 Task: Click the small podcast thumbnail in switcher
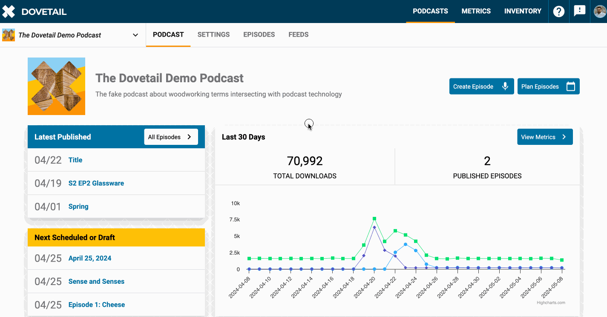coord(9,35)
